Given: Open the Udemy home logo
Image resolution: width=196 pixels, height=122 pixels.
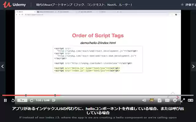Looking at the screenshot, I should 14,5.
